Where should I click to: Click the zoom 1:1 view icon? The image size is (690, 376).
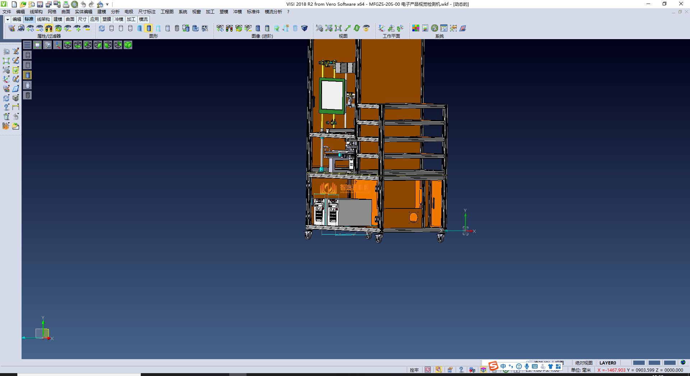338,28
